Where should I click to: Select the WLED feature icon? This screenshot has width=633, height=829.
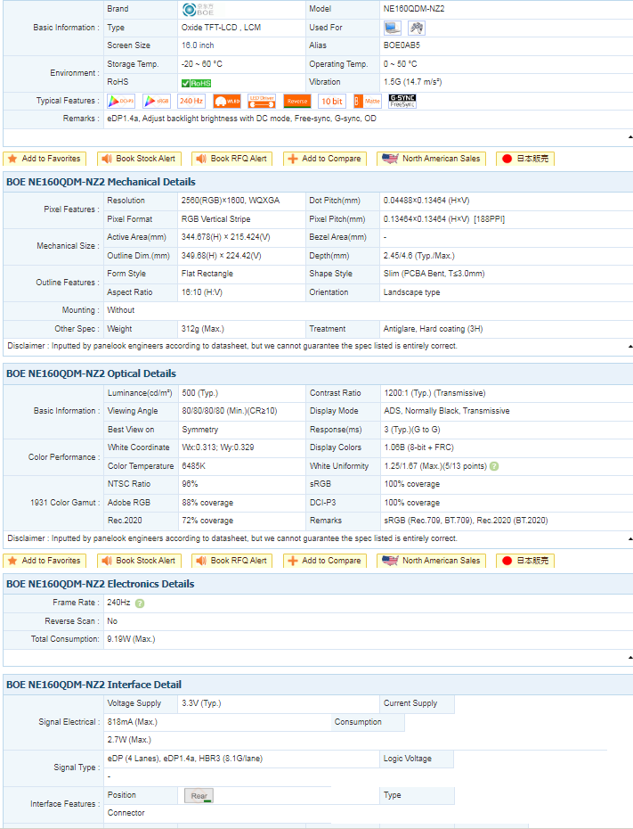click(227, 101)
